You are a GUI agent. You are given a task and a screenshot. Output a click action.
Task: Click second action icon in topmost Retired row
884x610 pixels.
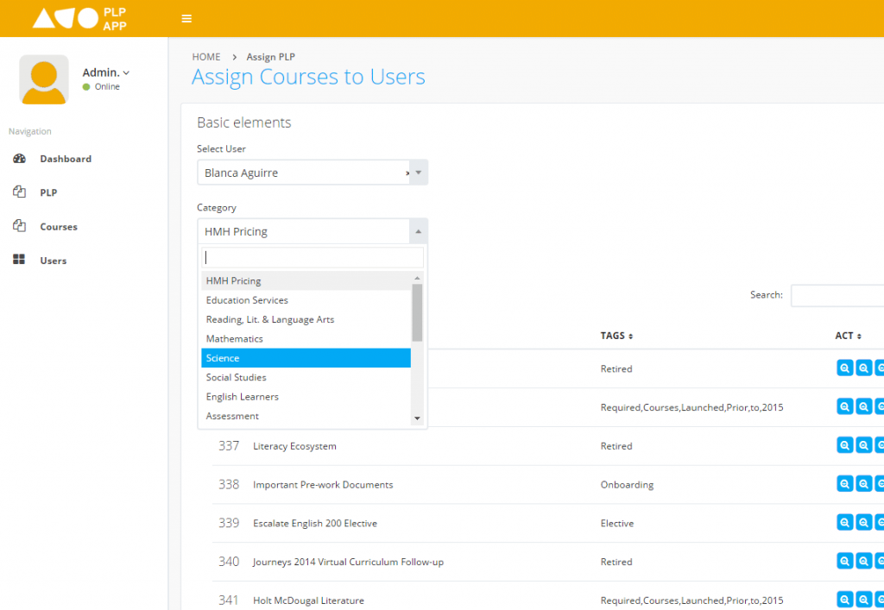tap(863, 368)
